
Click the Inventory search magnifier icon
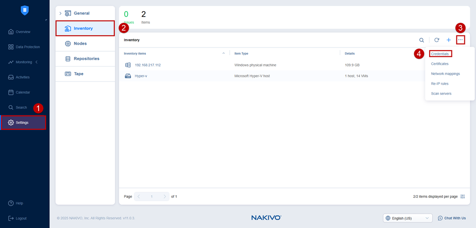[x=422, y=40]
